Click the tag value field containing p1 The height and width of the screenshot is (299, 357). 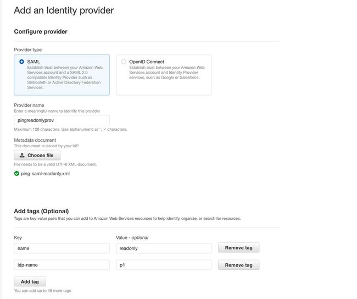[164, 265]
